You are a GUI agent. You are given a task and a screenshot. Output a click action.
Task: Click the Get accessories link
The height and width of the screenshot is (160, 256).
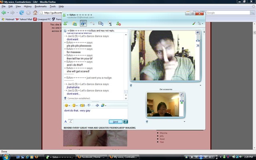tap(166, 89)
